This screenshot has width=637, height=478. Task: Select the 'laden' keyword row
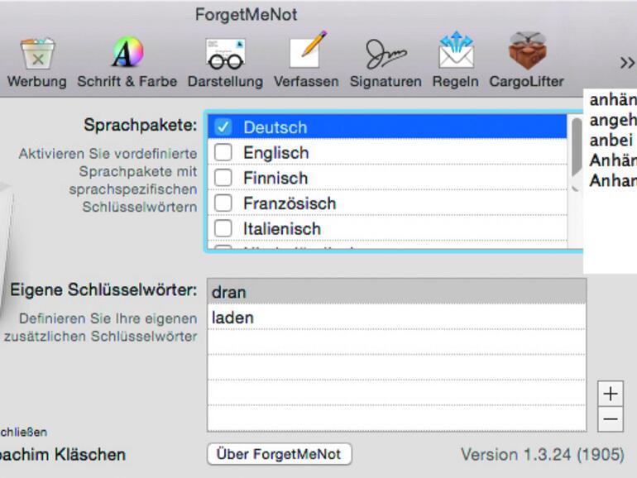396,318
